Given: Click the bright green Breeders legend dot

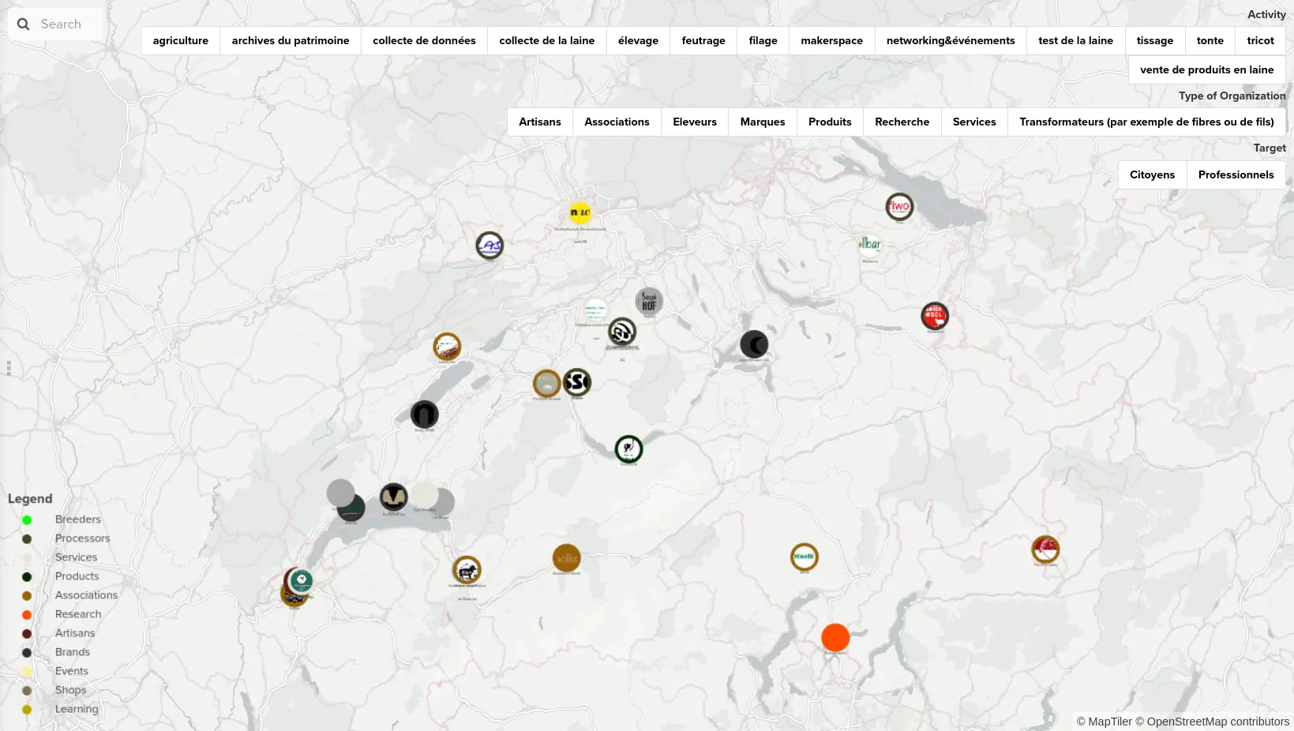Looking at the screenshot, I should (27, 519).
